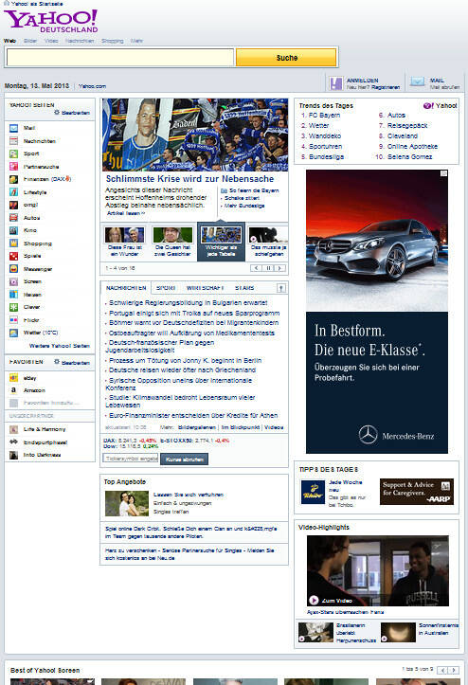Click the Tickersymbol input field
Image resolution: width=468 pixels, height=685 pixels.
point(131,459)
